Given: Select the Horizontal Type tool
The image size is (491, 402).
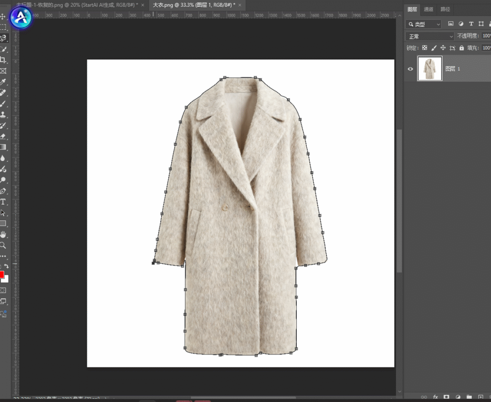Looking at the screenshot, I should [x=3, y=202].
